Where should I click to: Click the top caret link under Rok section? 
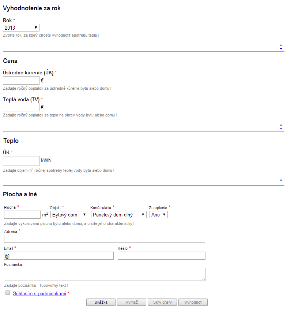point(281,47)
